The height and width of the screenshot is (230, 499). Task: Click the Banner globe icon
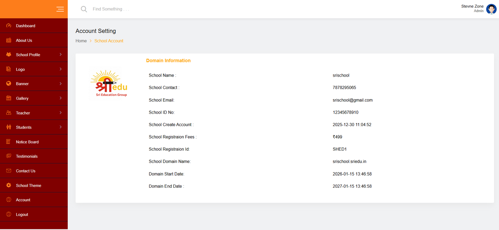point(9,83)
